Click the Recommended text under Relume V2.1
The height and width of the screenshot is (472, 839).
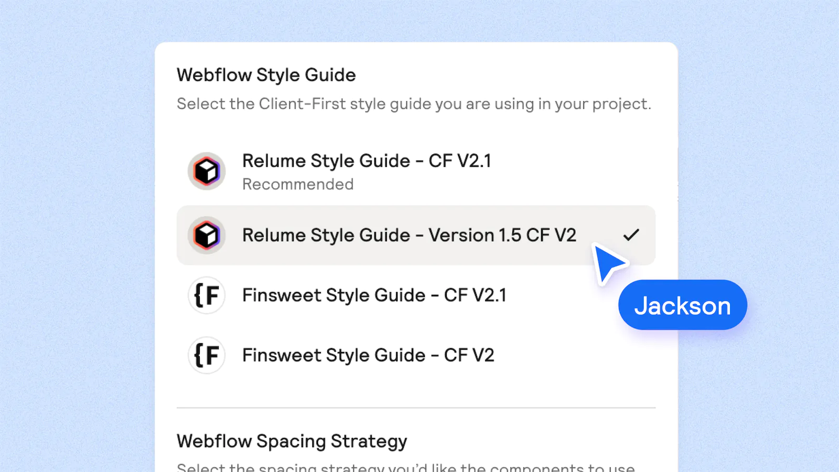coord(298,184)
